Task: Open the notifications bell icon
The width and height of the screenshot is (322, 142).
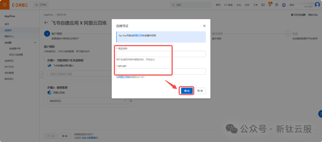Action: [x=270, y=5]
